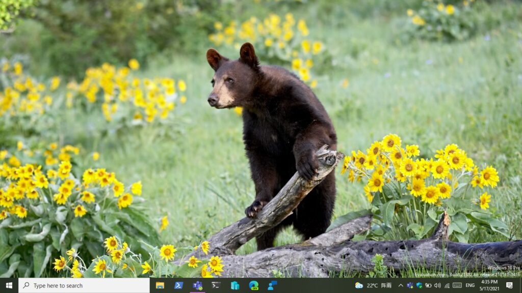Open Windows Security shield tray icon
Screen dimensions: 522x293
419,285
